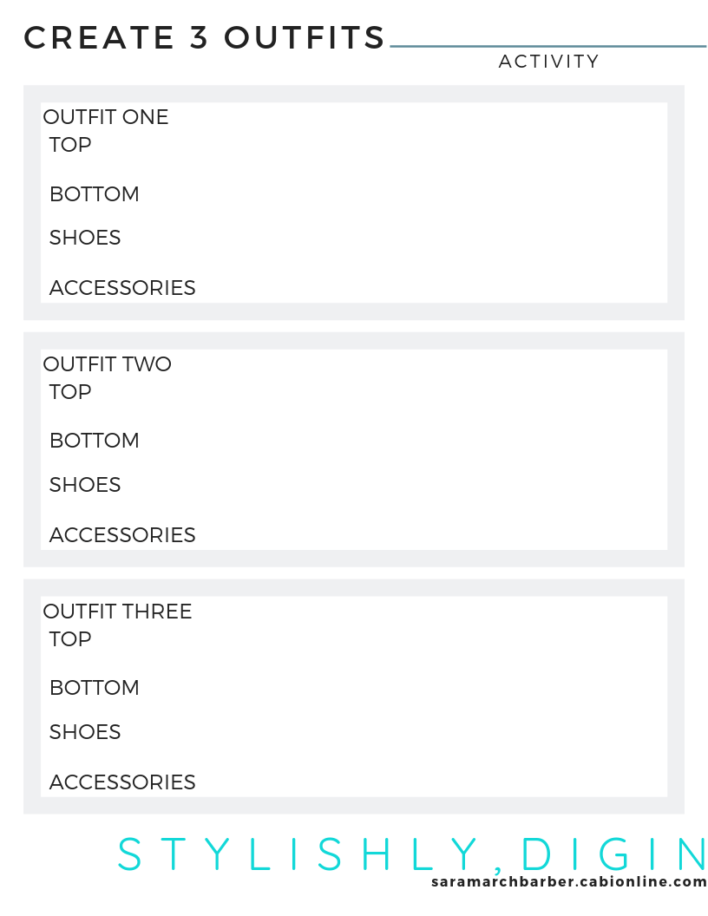Click the BOTTOM field in Outfit One

point(95,194)
